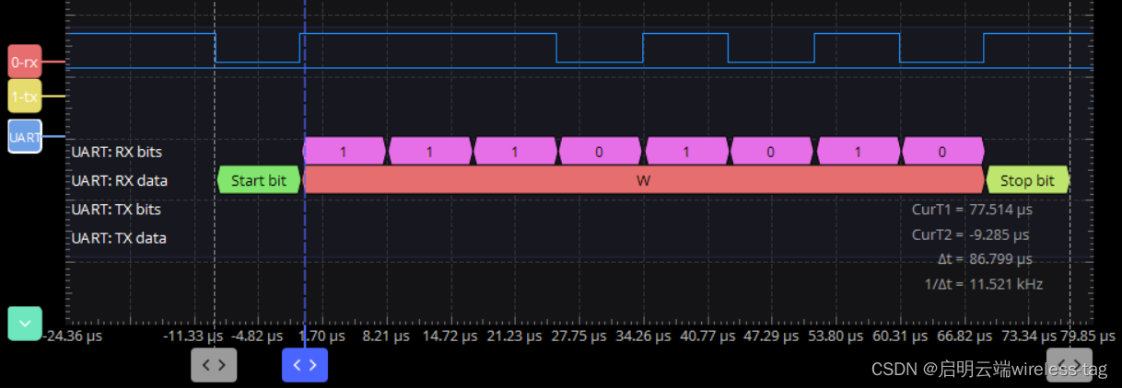Click the 8.21 µs time axis label
The width and height of the screenshot is (1122, 388).
(x=385, y=337)
